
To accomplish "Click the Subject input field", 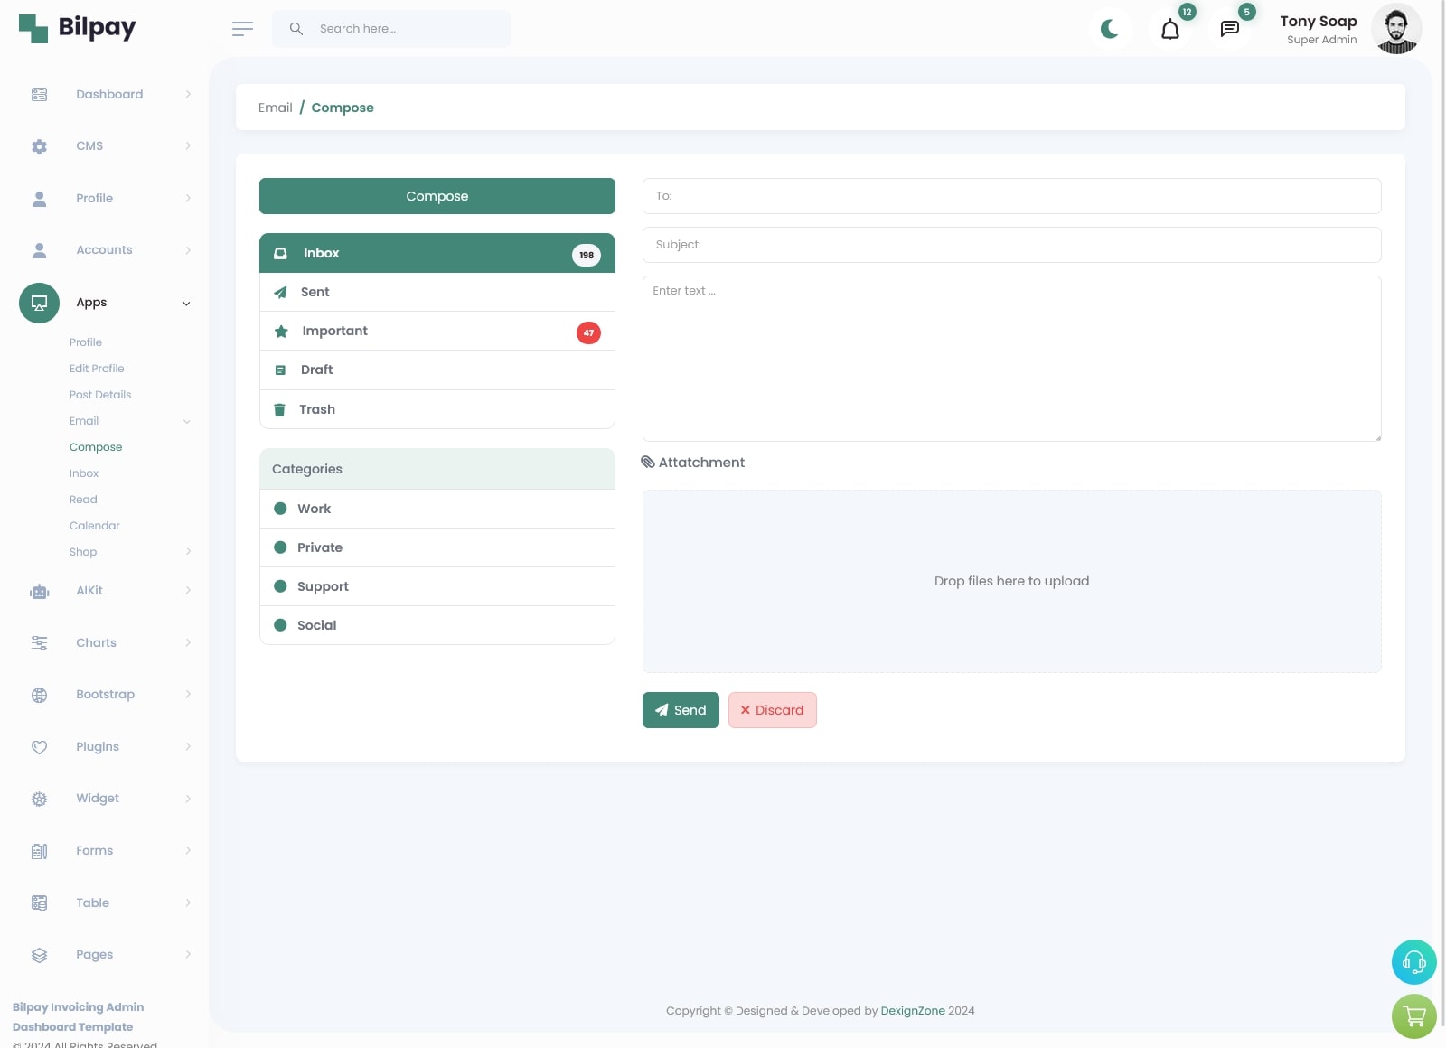I will (1011, 245).
